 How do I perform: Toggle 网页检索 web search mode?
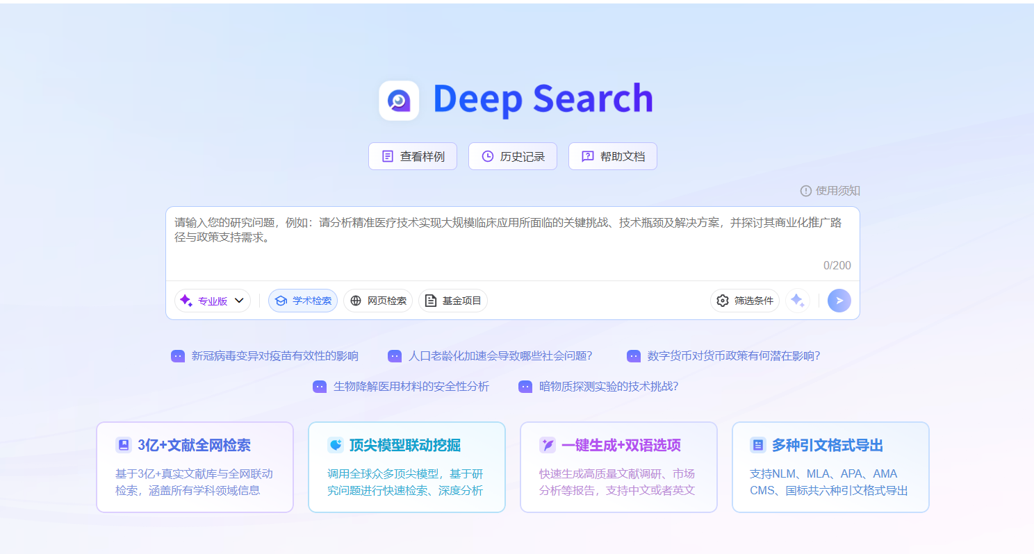[378, 301]
